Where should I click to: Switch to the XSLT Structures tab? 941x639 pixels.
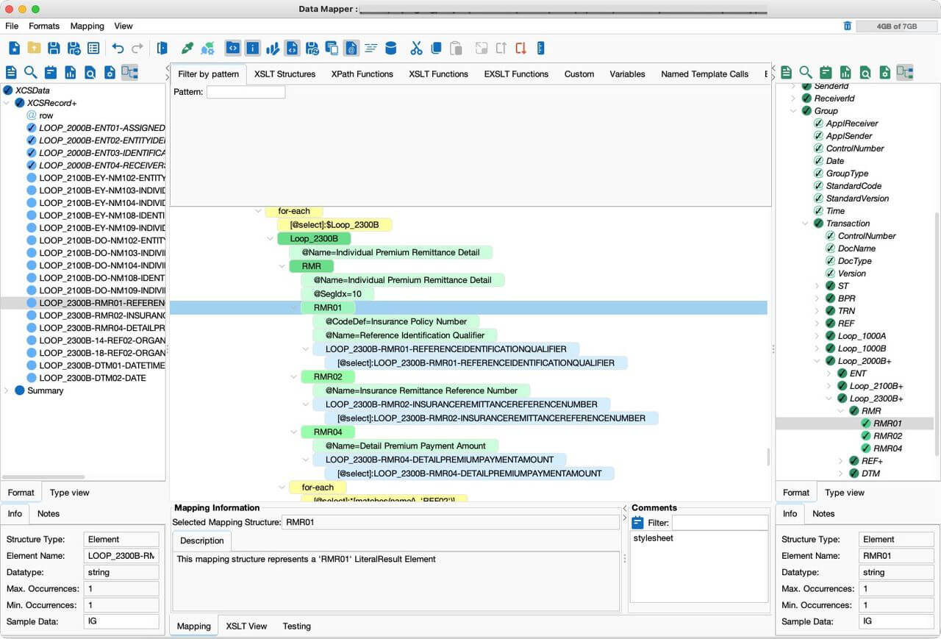point(285,74)
